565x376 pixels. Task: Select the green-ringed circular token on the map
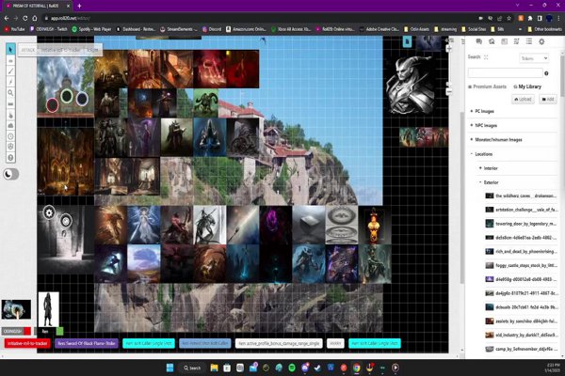67,97
